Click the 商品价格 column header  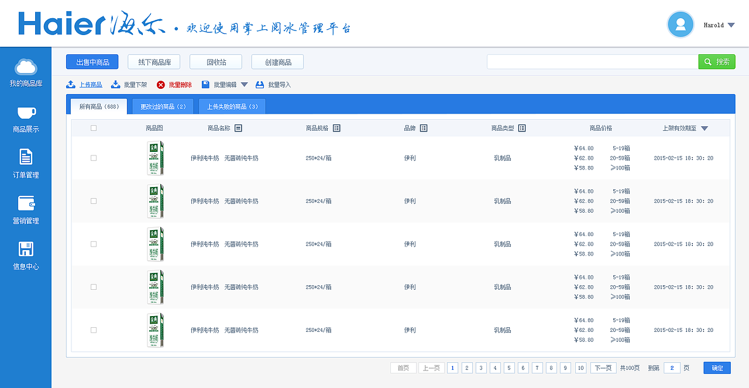click(x=601, y=128)
